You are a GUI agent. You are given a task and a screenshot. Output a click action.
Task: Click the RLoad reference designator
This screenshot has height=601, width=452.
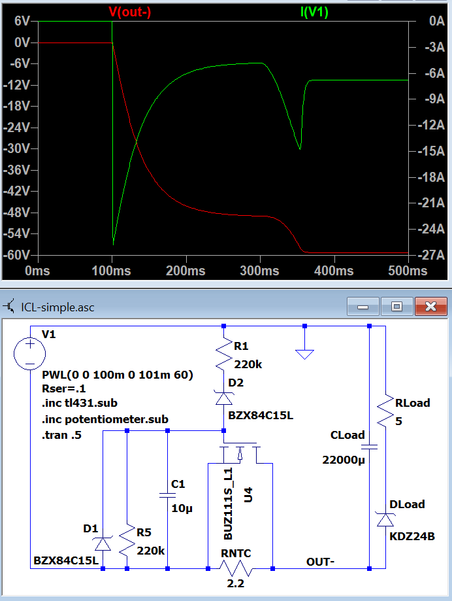click(x=413, y=403)
